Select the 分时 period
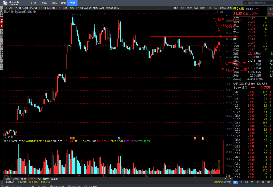 [11, 8]
